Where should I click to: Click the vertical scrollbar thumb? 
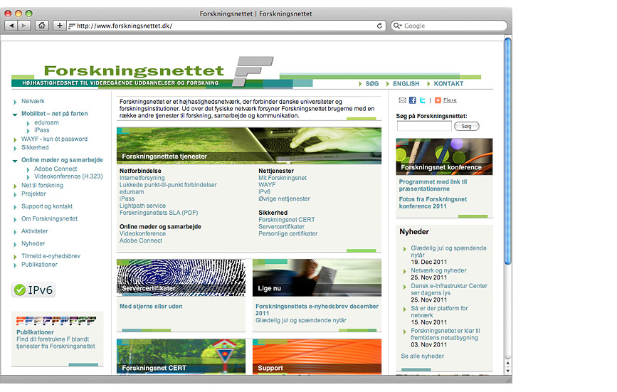507,151
